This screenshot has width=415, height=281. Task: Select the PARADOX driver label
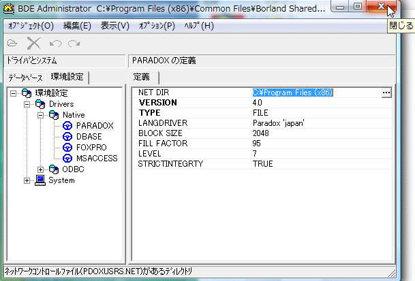[95, 126]
